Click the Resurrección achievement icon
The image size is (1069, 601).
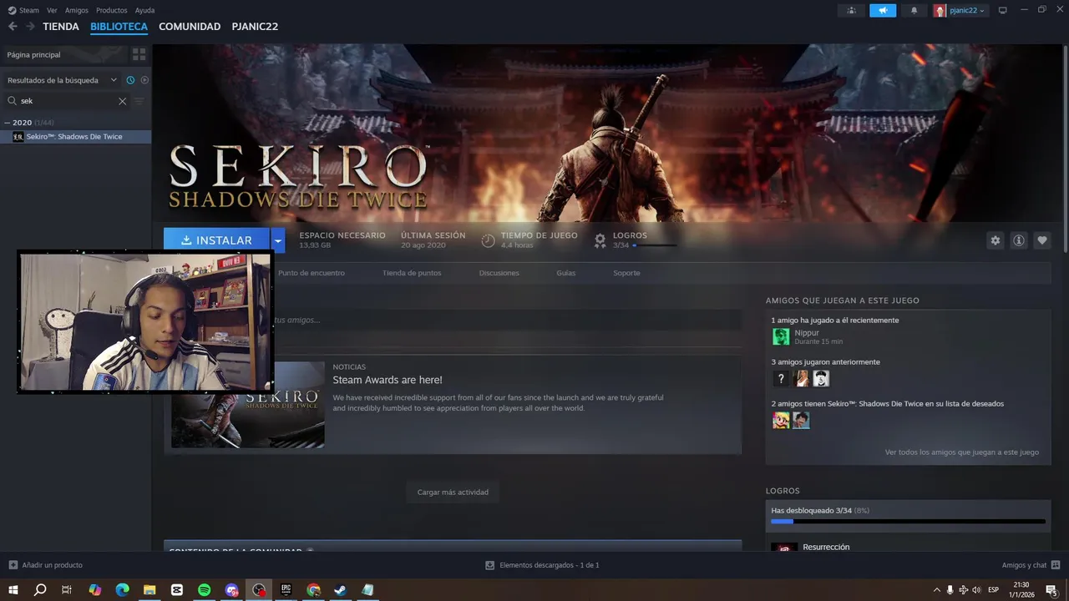pos(784,548)
